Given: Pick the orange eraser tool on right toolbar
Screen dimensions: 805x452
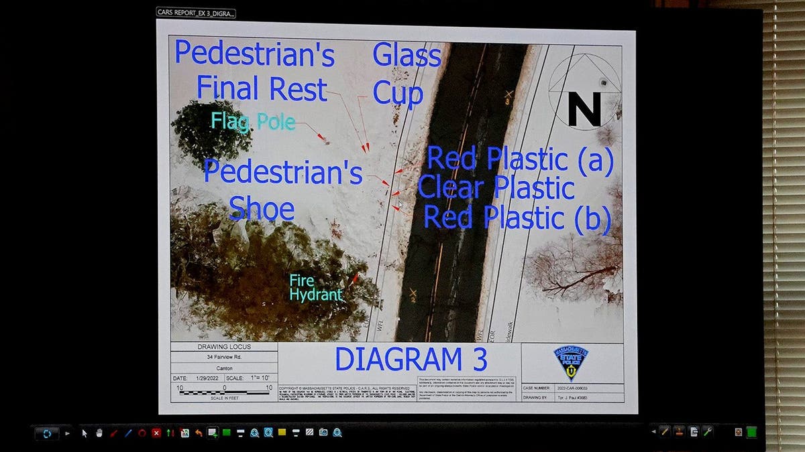Looking at the screenshot, I should 680,433.
